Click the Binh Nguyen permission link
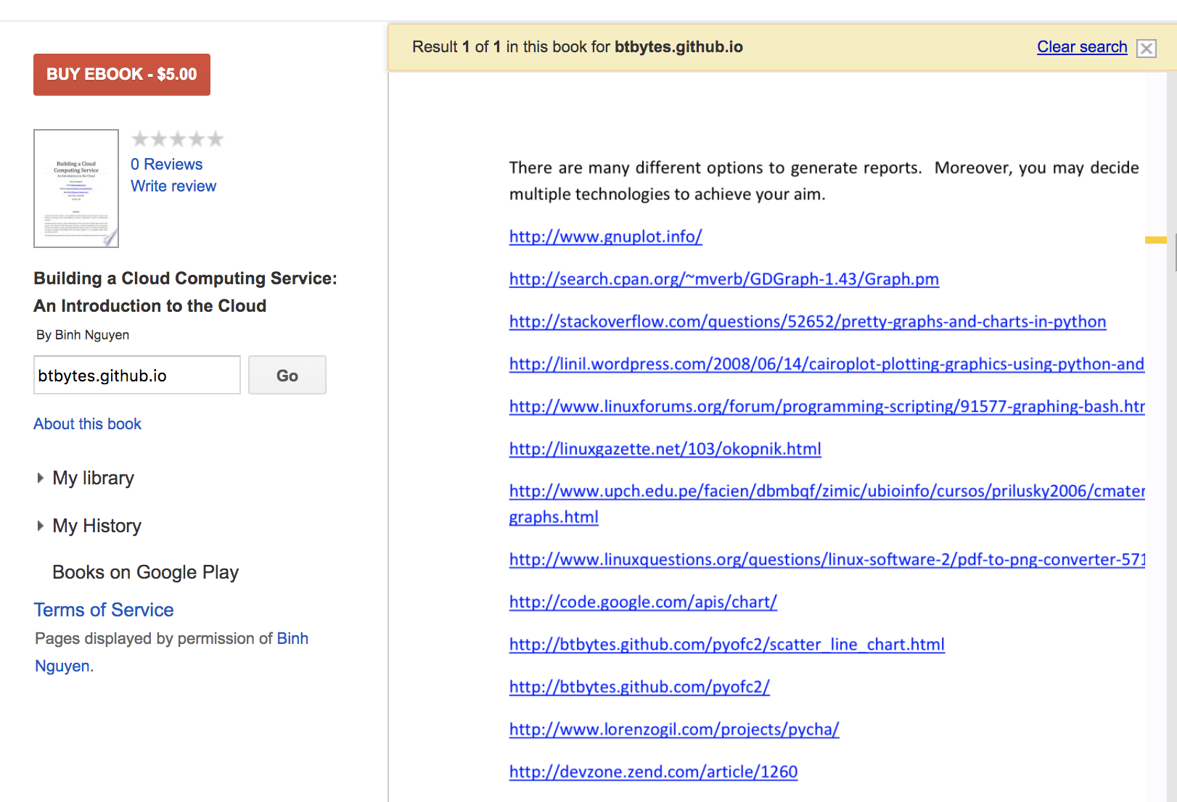Viewport: 1177px width, 802px height. [292, 639]
